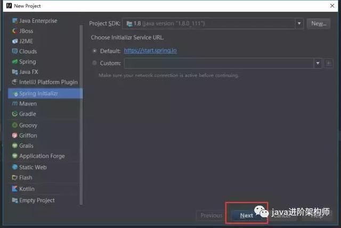Select JBoss project type
The image size is (341, 228).
pyautogui.click(x=26, y=31)
